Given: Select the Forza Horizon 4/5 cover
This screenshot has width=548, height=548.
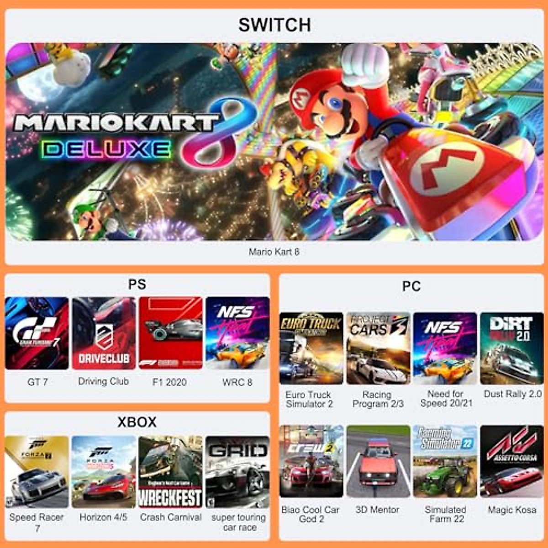Looking at the screenshot, I should [104, 472].
